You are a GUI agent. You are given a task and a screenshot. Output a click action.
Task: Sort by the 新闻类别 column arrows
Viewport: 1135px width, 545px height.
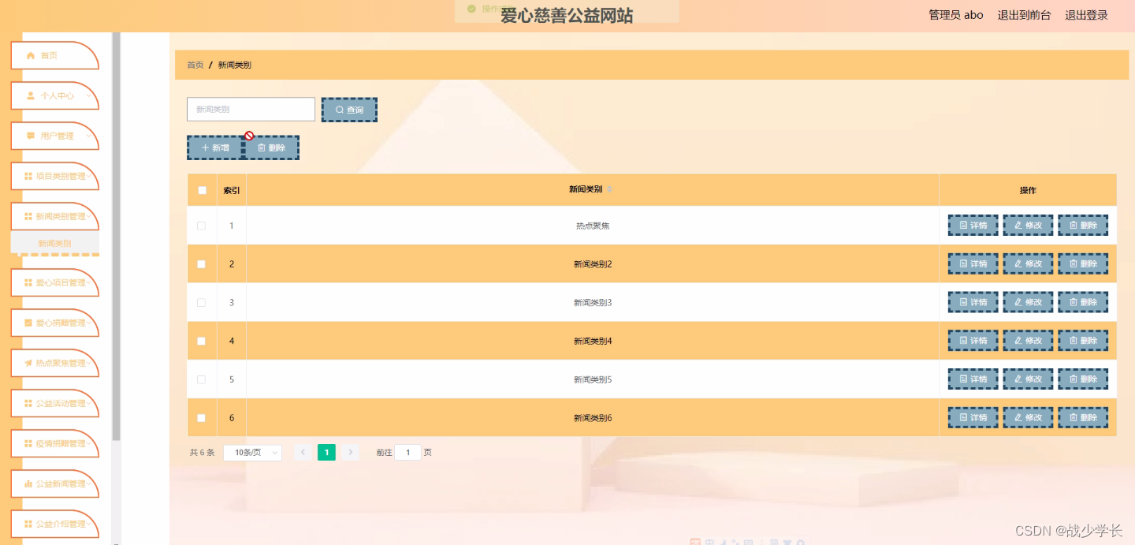pos(609,189)
